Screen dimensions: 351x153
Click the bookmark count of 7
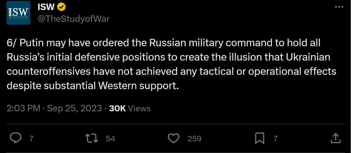click(x=275, y=139)
